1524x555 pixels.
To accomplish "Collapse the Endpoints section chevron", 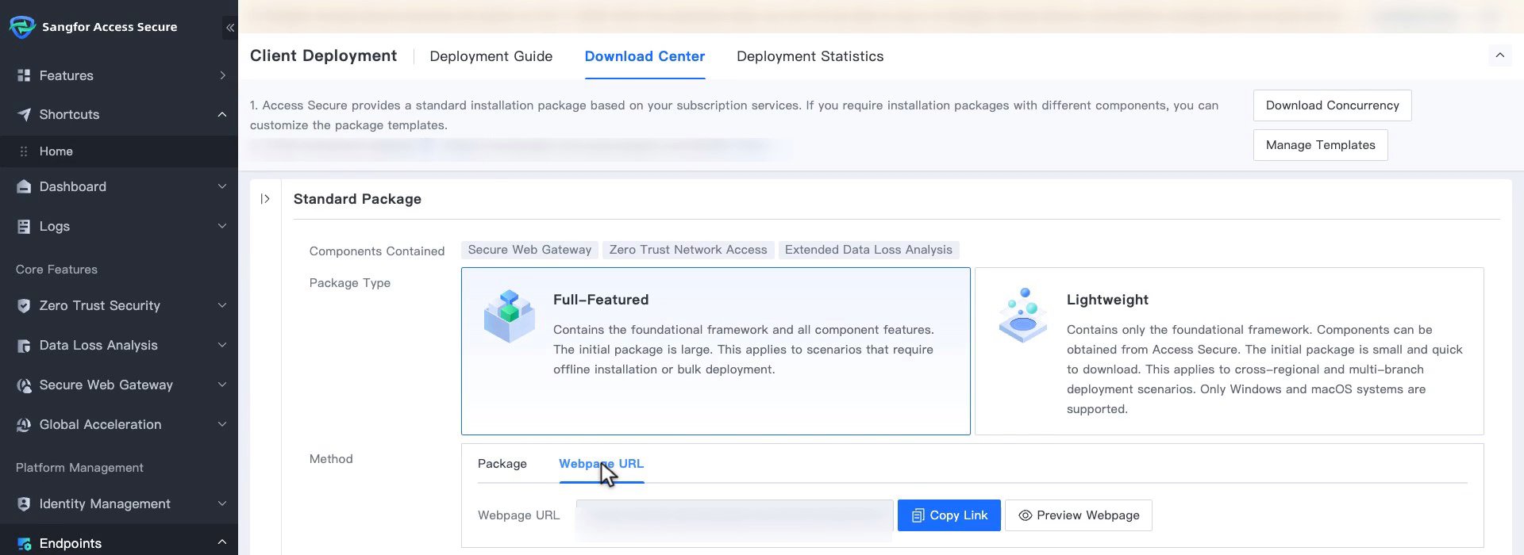I will click(x=222, y=542).
